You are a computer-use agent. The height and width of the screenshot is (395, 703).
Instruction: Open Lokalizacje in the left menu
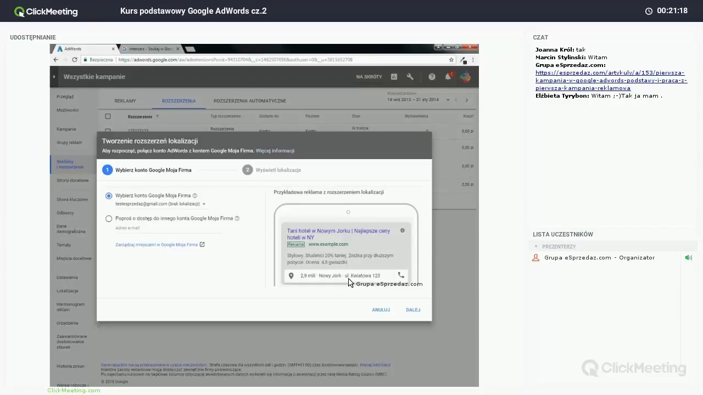(68, 291)
